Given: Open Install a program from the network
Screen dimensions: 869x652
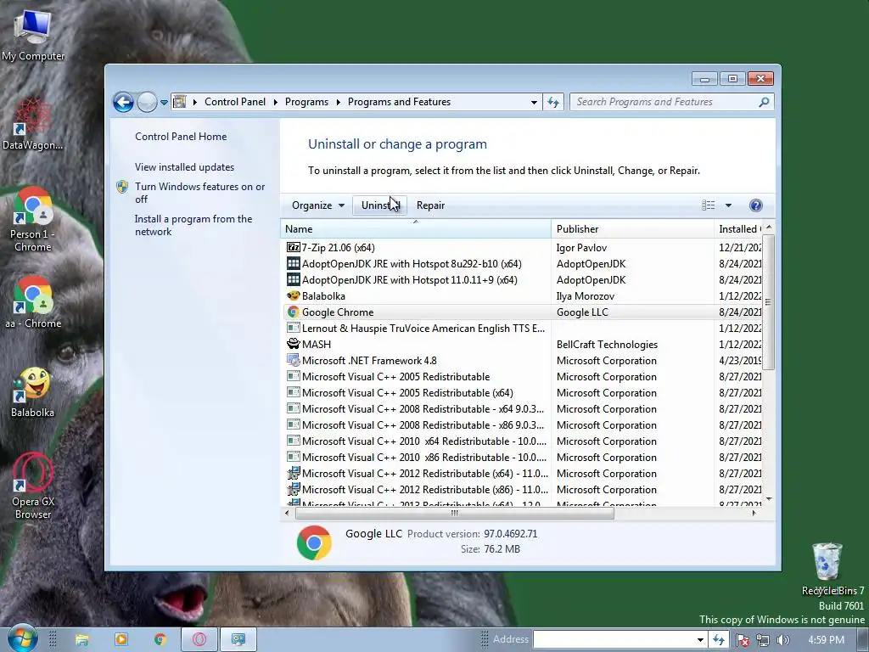Looking at the screenshot, I should click(x=193, y=225).
